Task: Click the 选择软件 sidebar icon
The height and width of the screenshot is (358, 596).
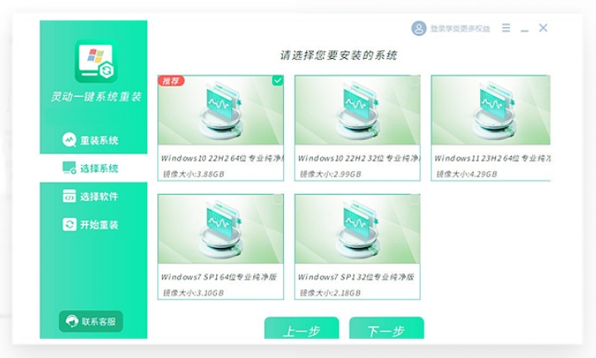Action: pos(70,196)
